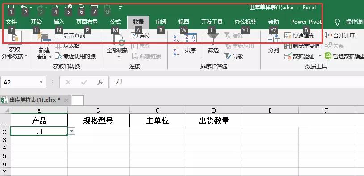Viewport: 364px width, 176px height.
Task: Sort descending with Z-A icon
Action: (177, 52)
